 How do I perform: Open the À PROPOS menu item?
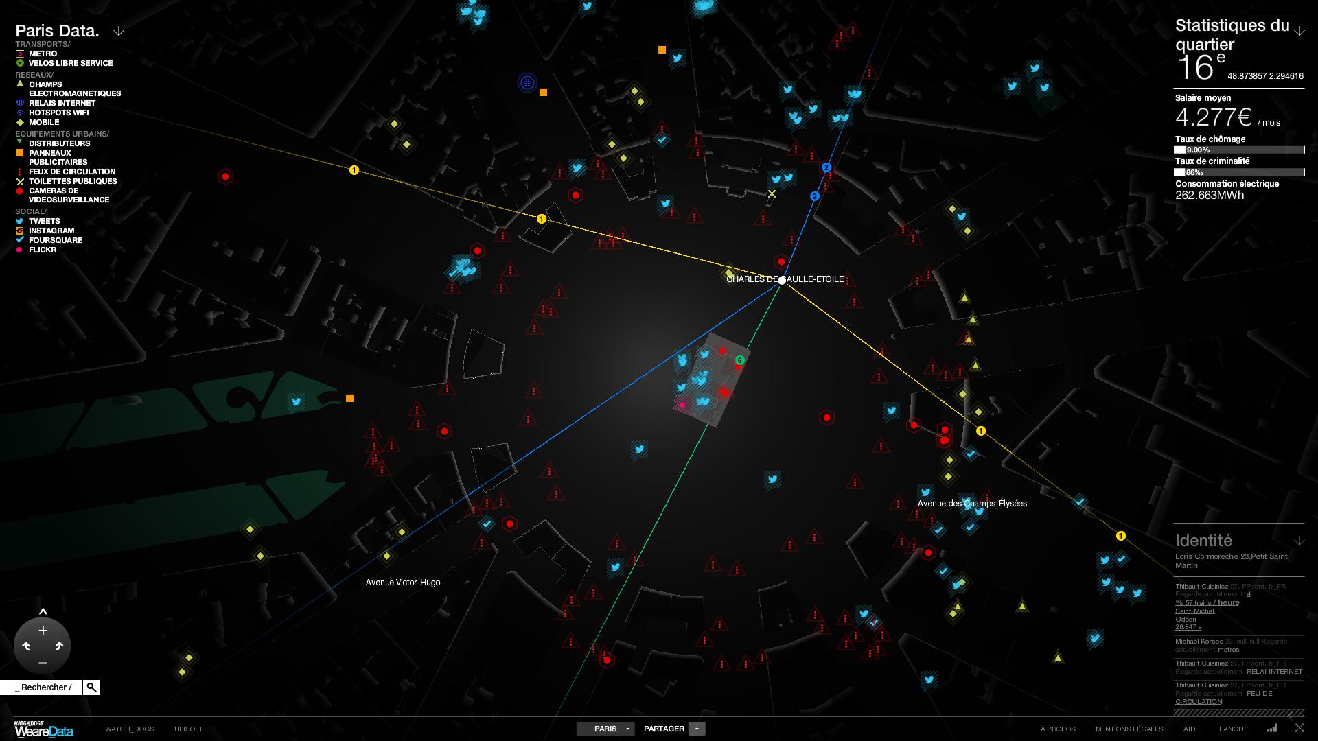(x=1058, y=729)
